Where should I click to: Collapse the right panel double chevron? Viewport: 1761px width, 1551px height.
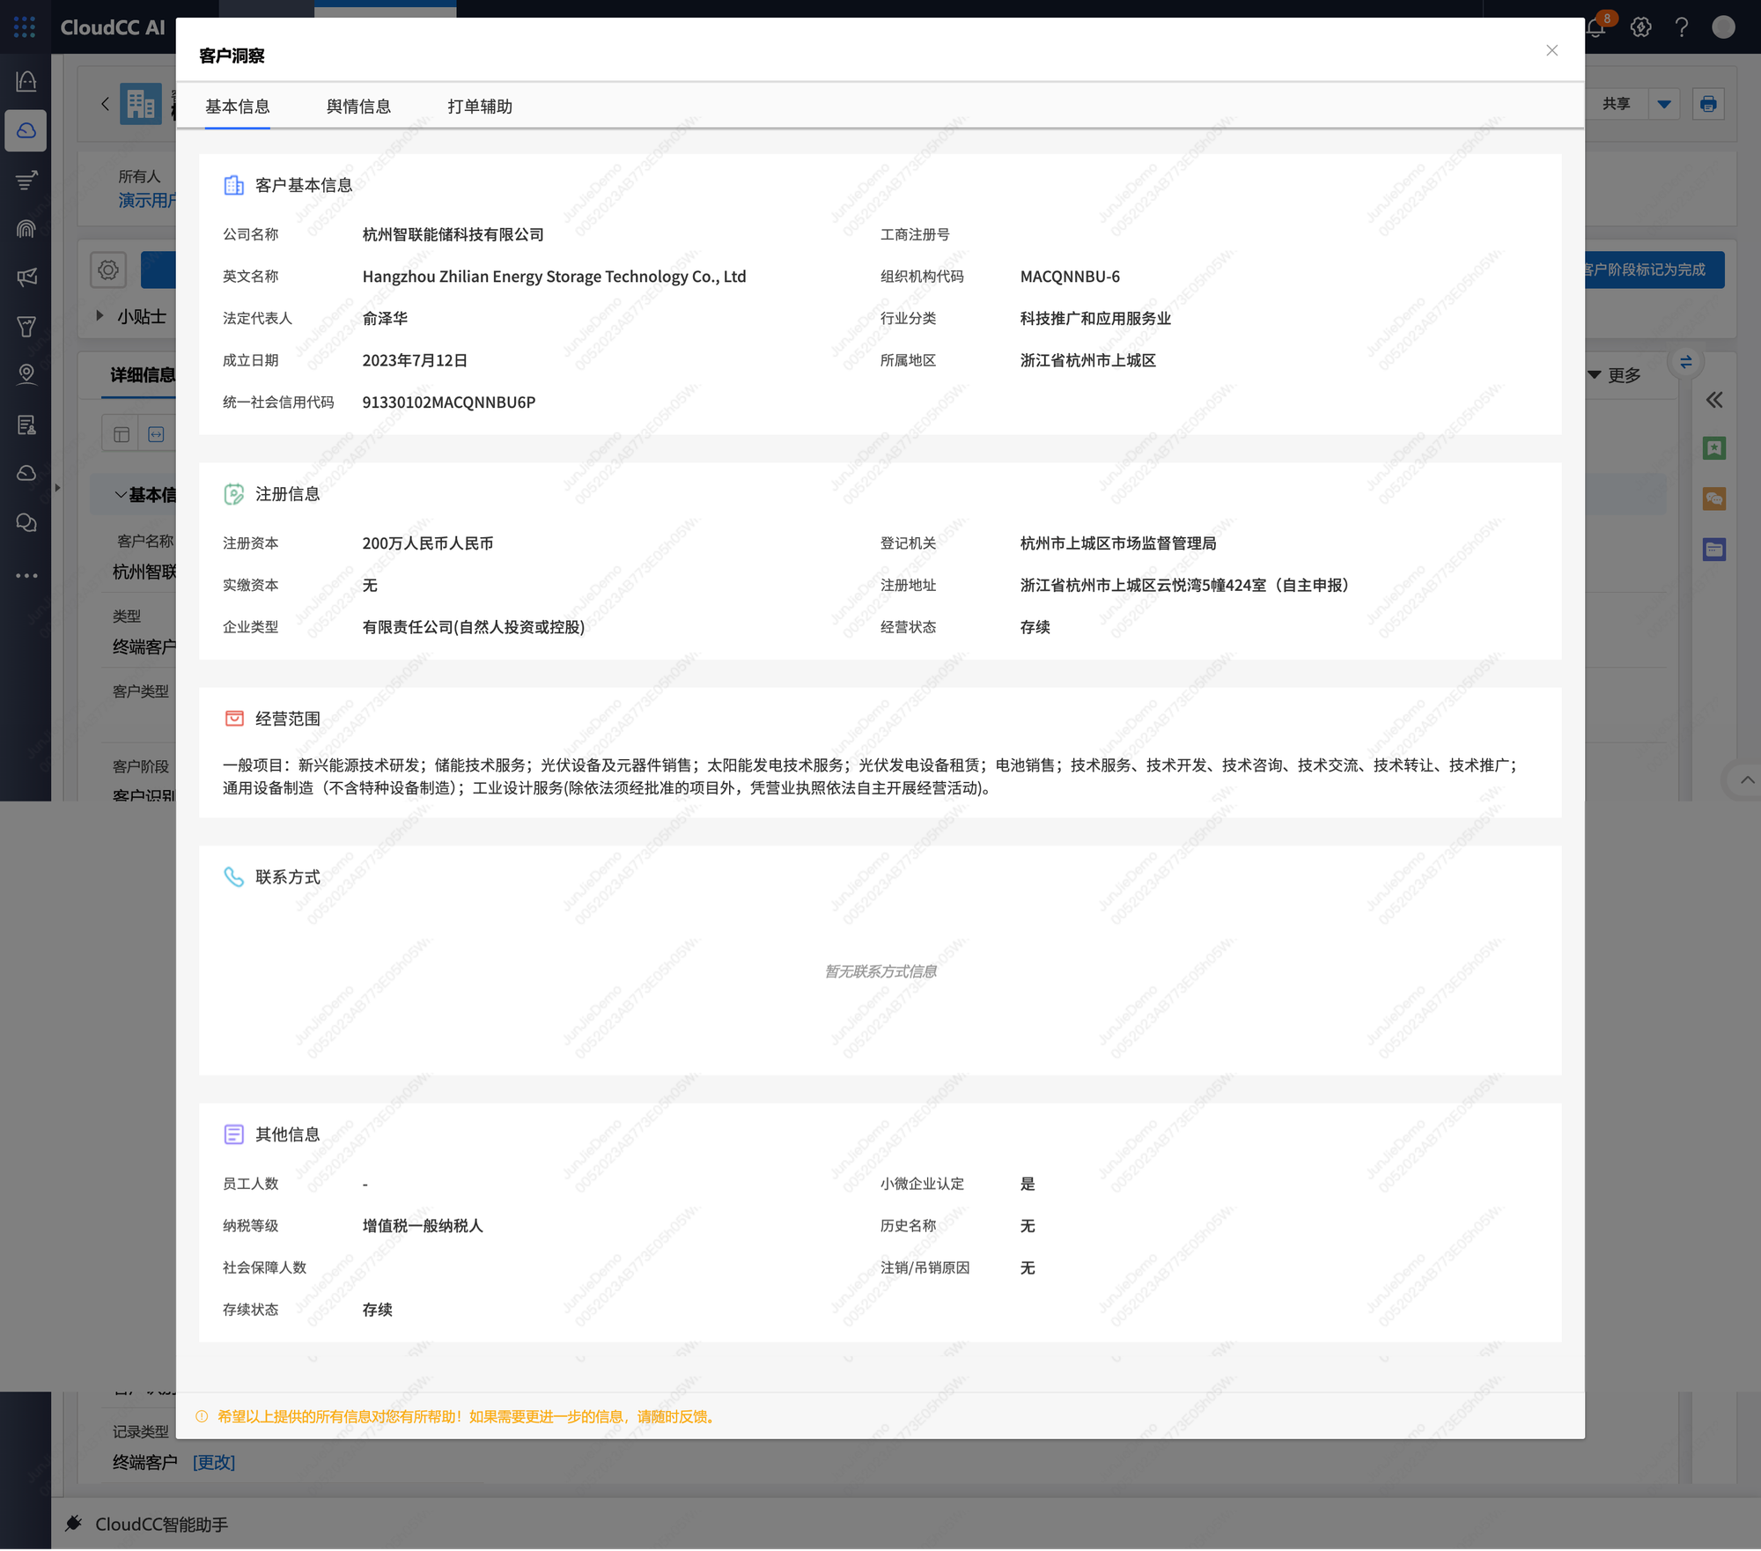click(1713, 400)
